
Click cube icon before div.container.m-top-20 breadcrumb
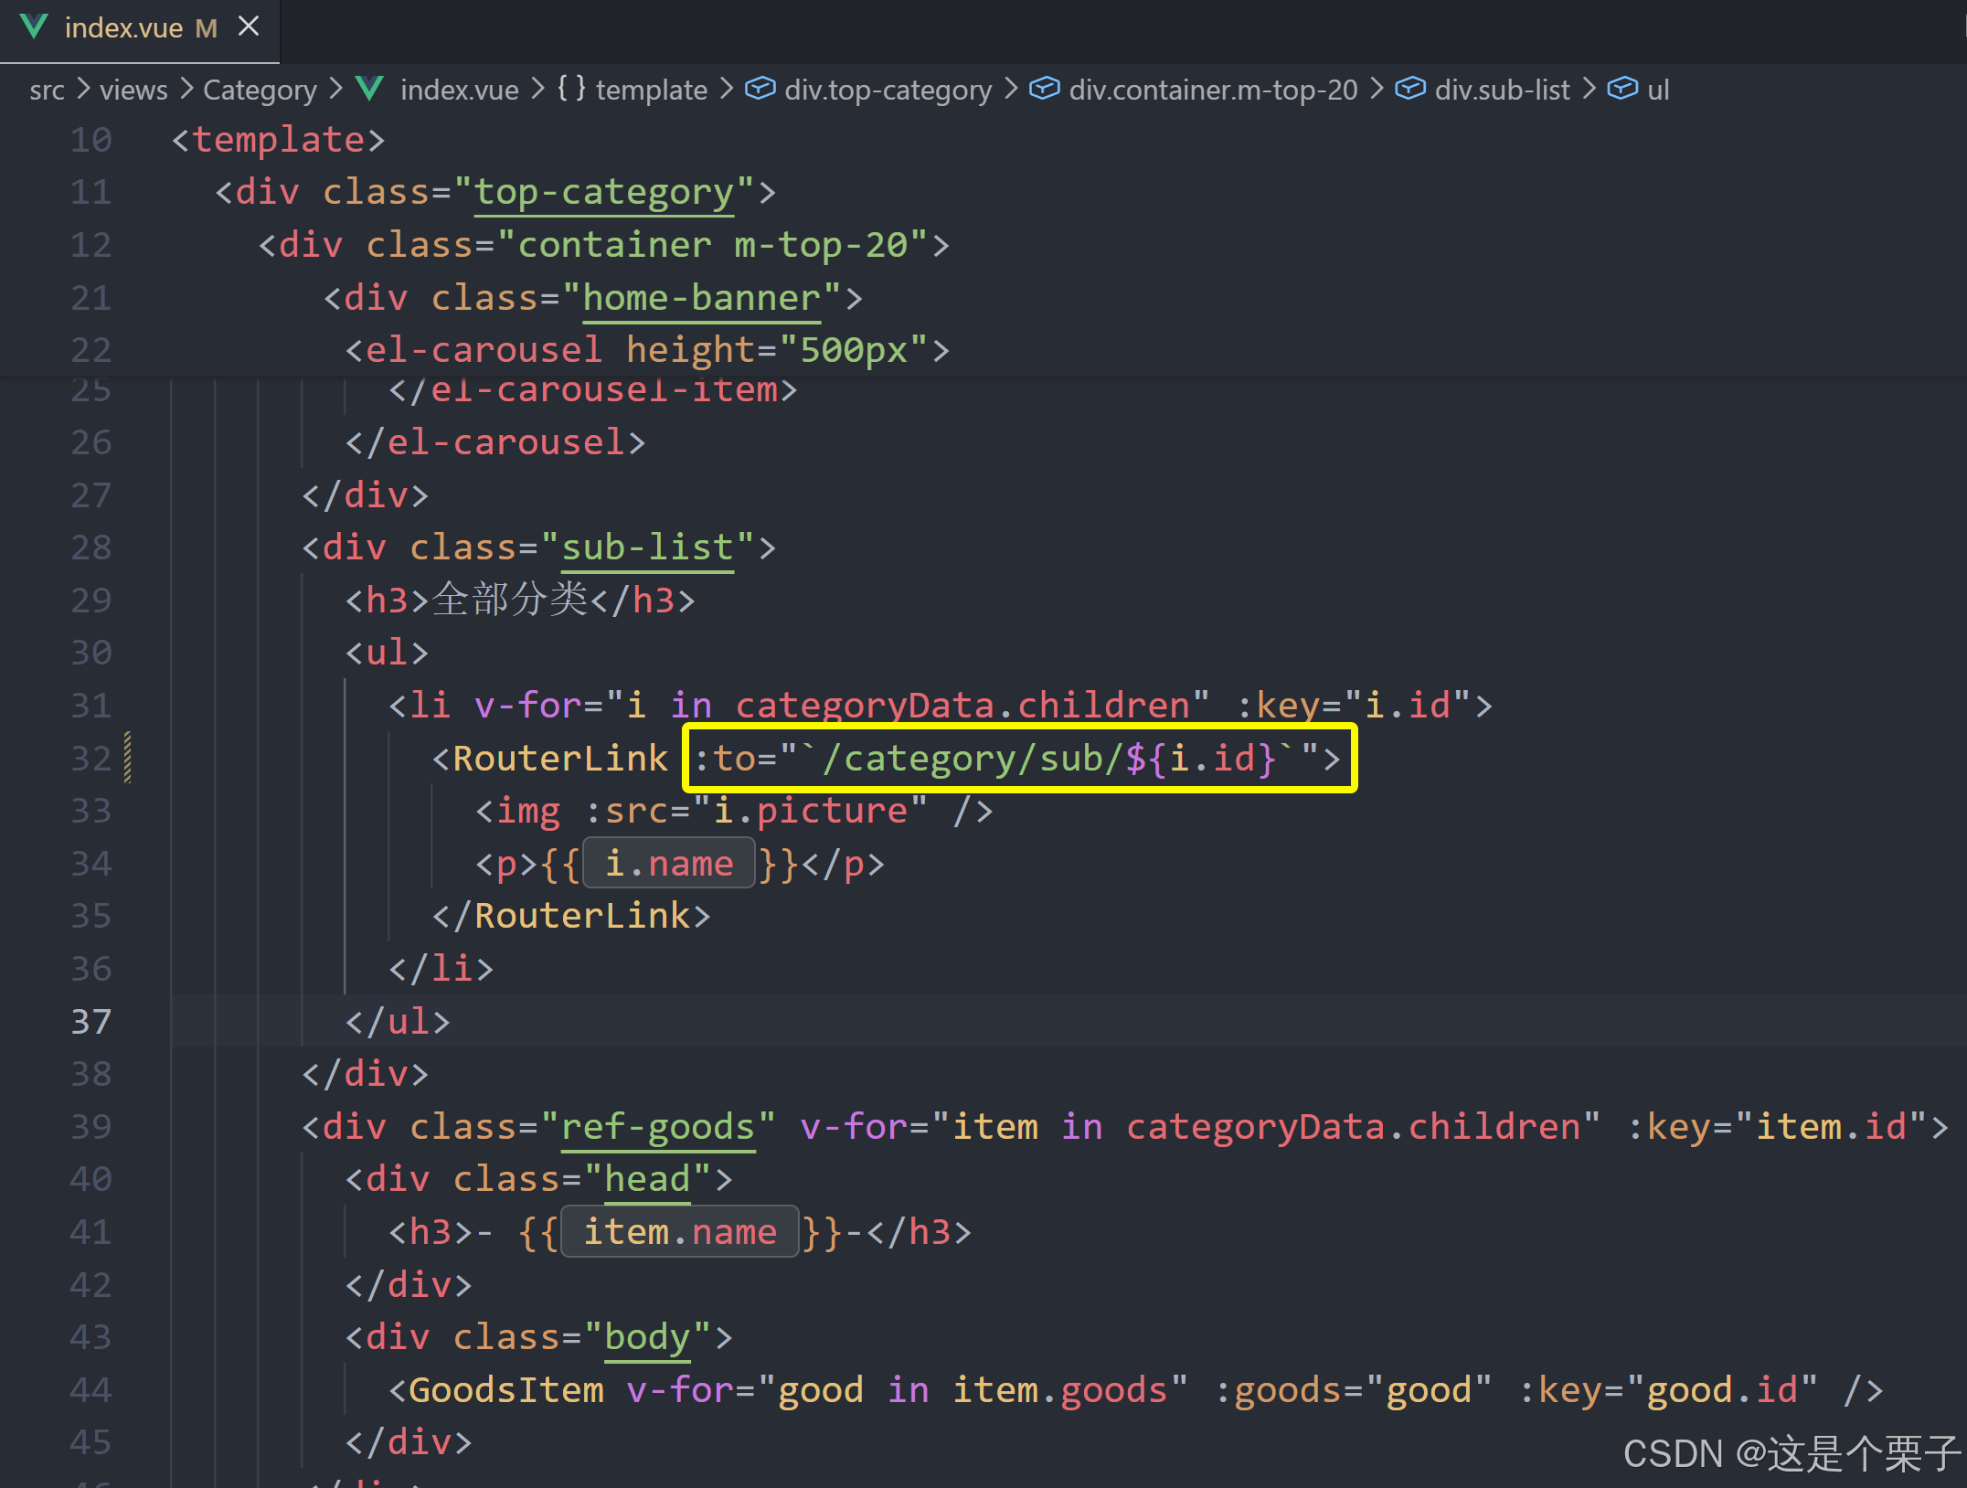coord(1044,89)
